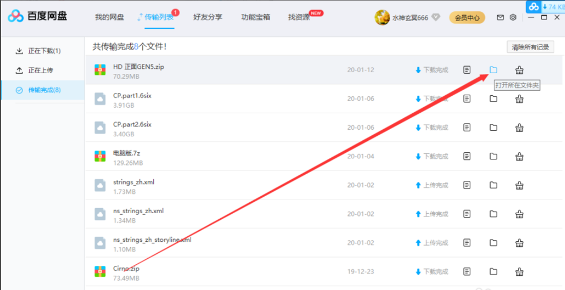The image size is (565, 290).
Task: Open containing folder for HD 正面GEN5.zip
Action: pos(493,70)
